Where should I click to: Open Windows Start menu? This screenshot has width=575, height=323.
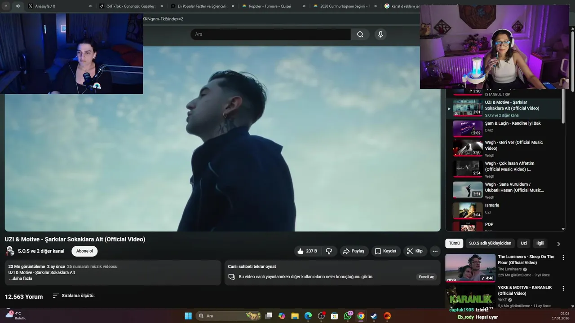pos(188,316)
